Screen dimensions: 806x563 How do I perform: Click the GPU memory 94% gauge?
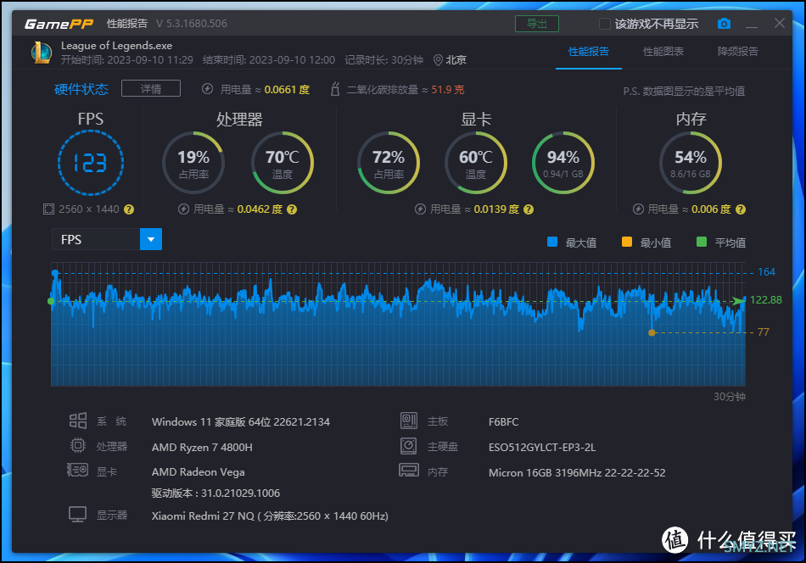(x=563, y=163)
